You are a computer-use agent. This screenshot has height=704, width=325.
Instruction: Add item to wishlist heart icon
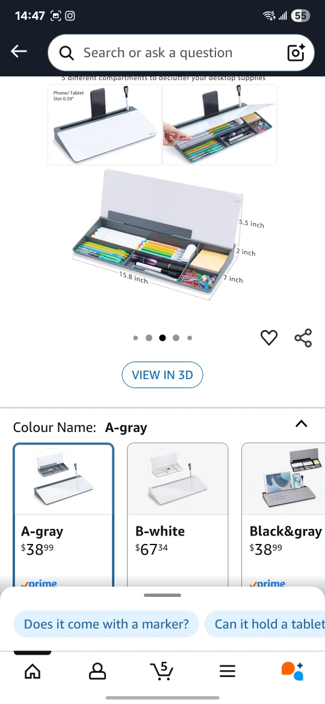tap(269, 338)
